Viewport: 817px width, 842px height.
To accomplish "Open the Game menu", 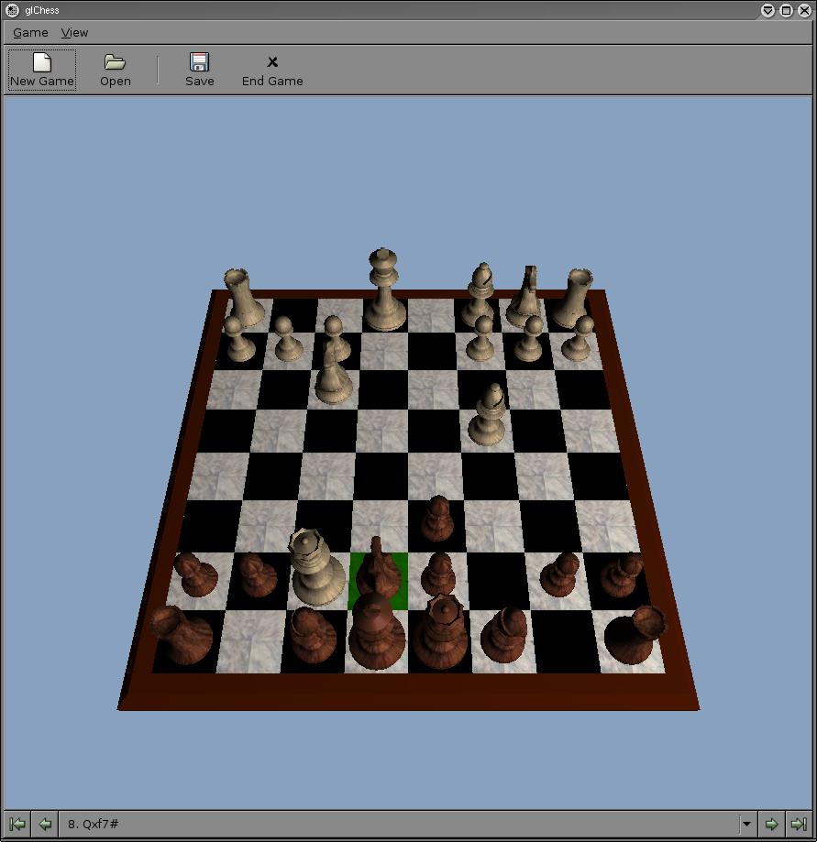I will pyautogui.click(x=30, y=33).
